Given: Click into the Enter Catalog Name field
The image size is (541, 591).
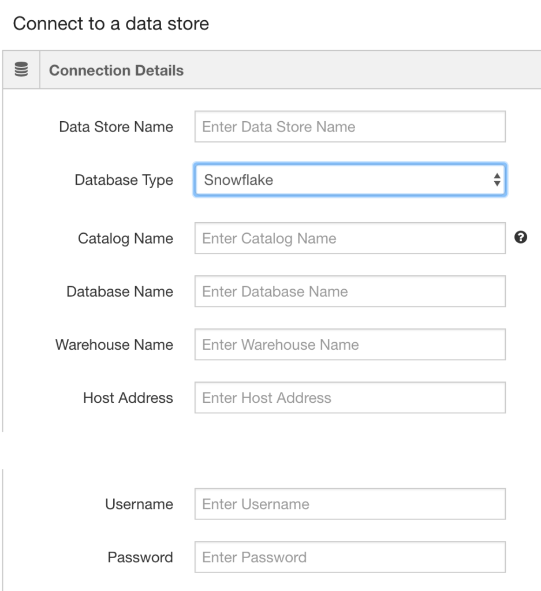Looking at the screenshot, I should 350,238.
